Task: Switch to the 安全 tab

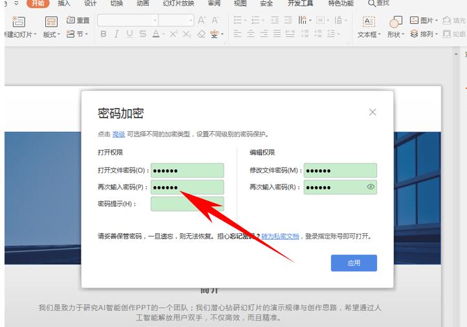Action: pos(266,3)
